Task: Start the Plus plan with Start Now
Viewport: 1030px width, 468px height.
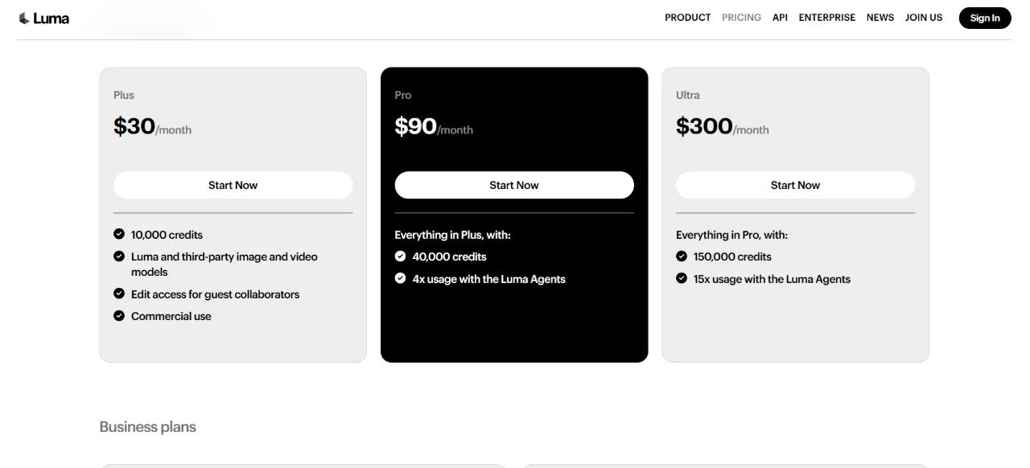Action: 233,185
